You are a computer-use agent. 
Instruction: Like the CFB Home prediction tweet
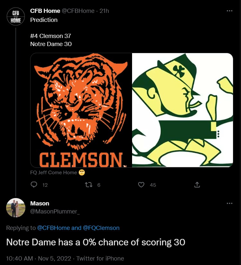[x=141, y=185]
